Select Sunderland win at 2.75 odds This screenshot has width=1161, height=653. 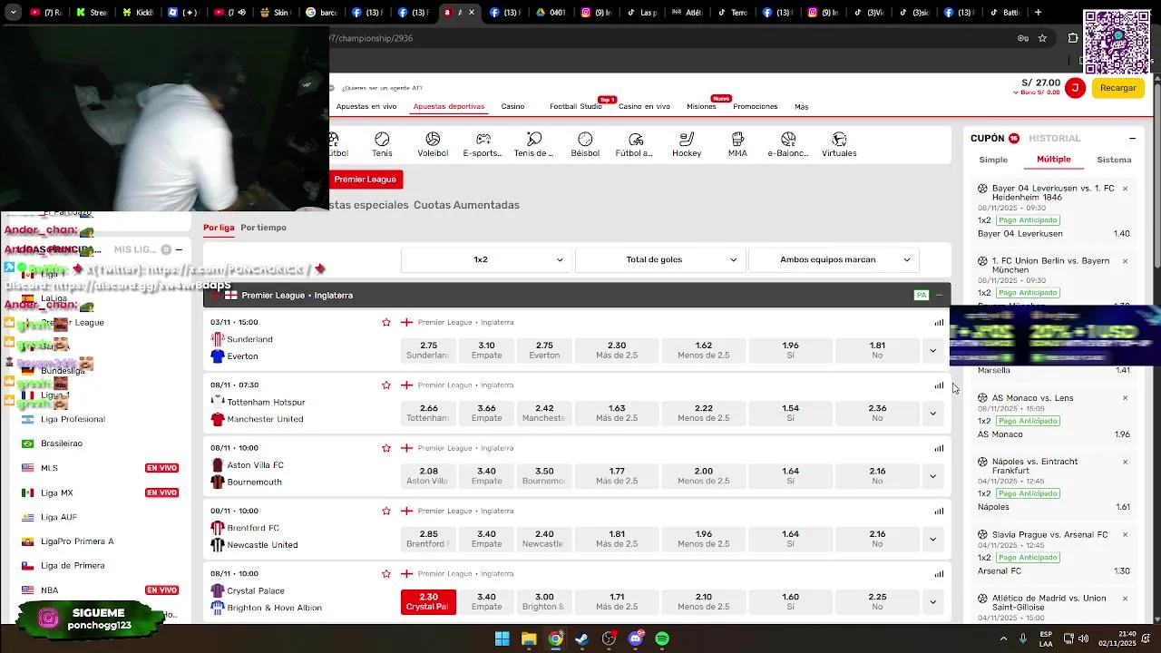pyautogui.click(x=429, y=350)
